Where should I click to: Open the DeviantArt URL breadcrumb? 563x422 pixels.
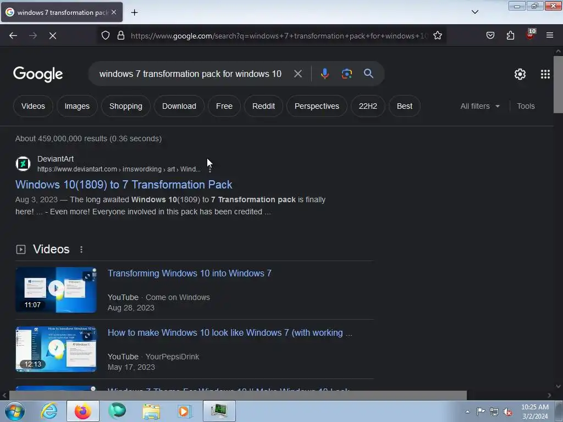(x=119, y=169)
